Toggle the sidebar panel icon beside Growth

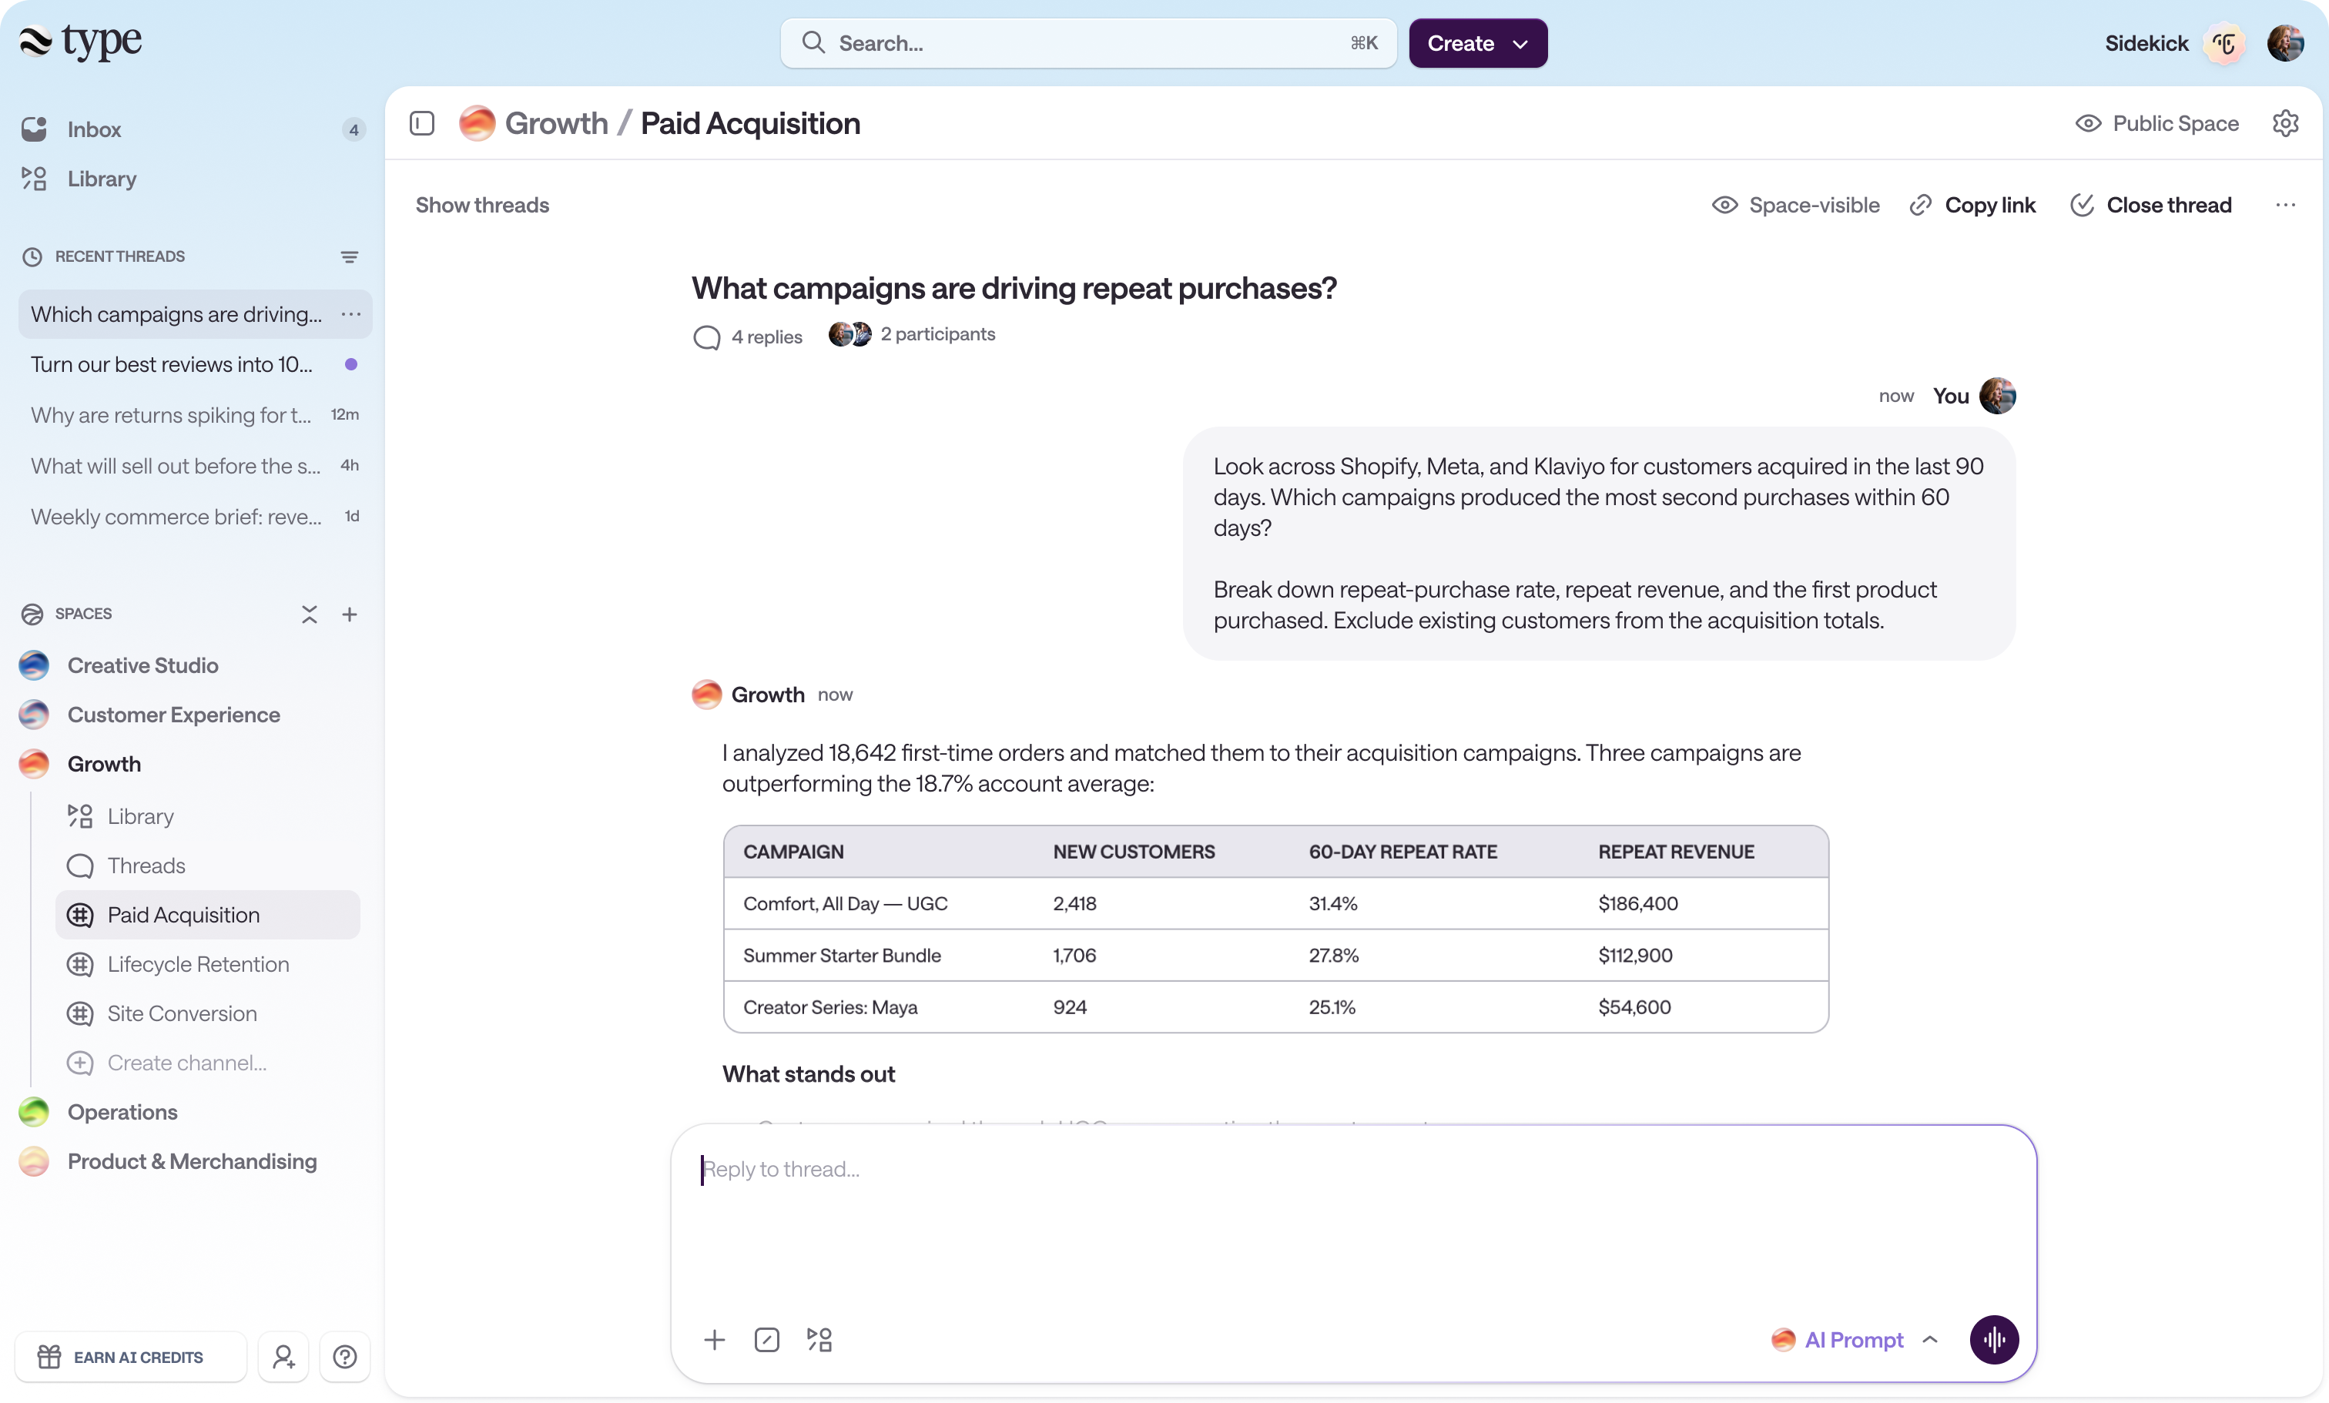pos(421,124)
